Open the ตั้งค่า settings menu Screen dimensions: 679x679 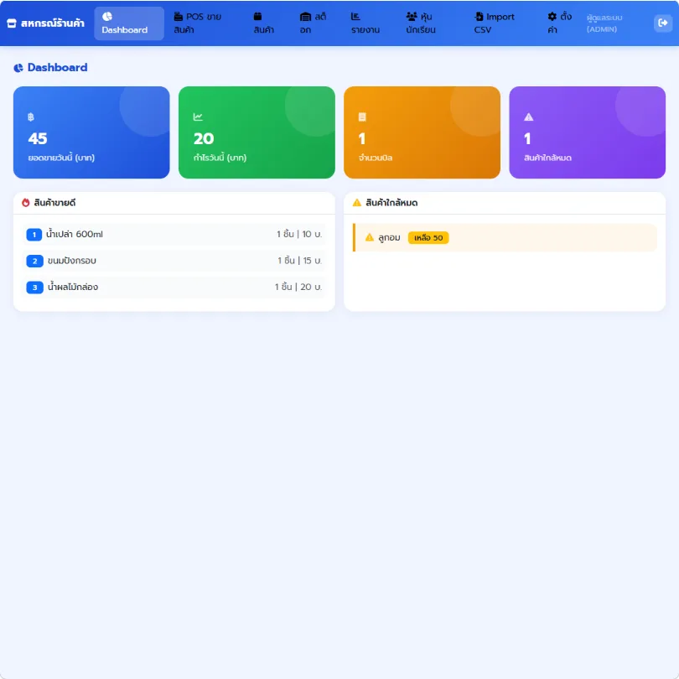(559, 23)
